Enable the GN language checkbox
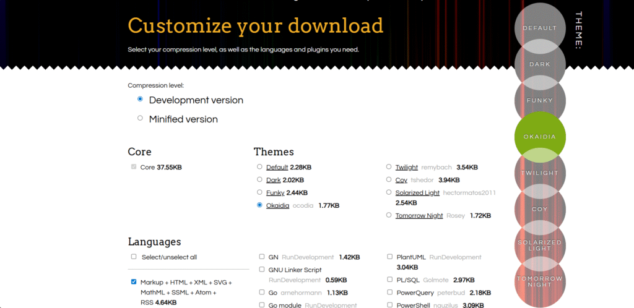This screenshot has height=308, width=634. pyautogui.click(x=263, y=257)
